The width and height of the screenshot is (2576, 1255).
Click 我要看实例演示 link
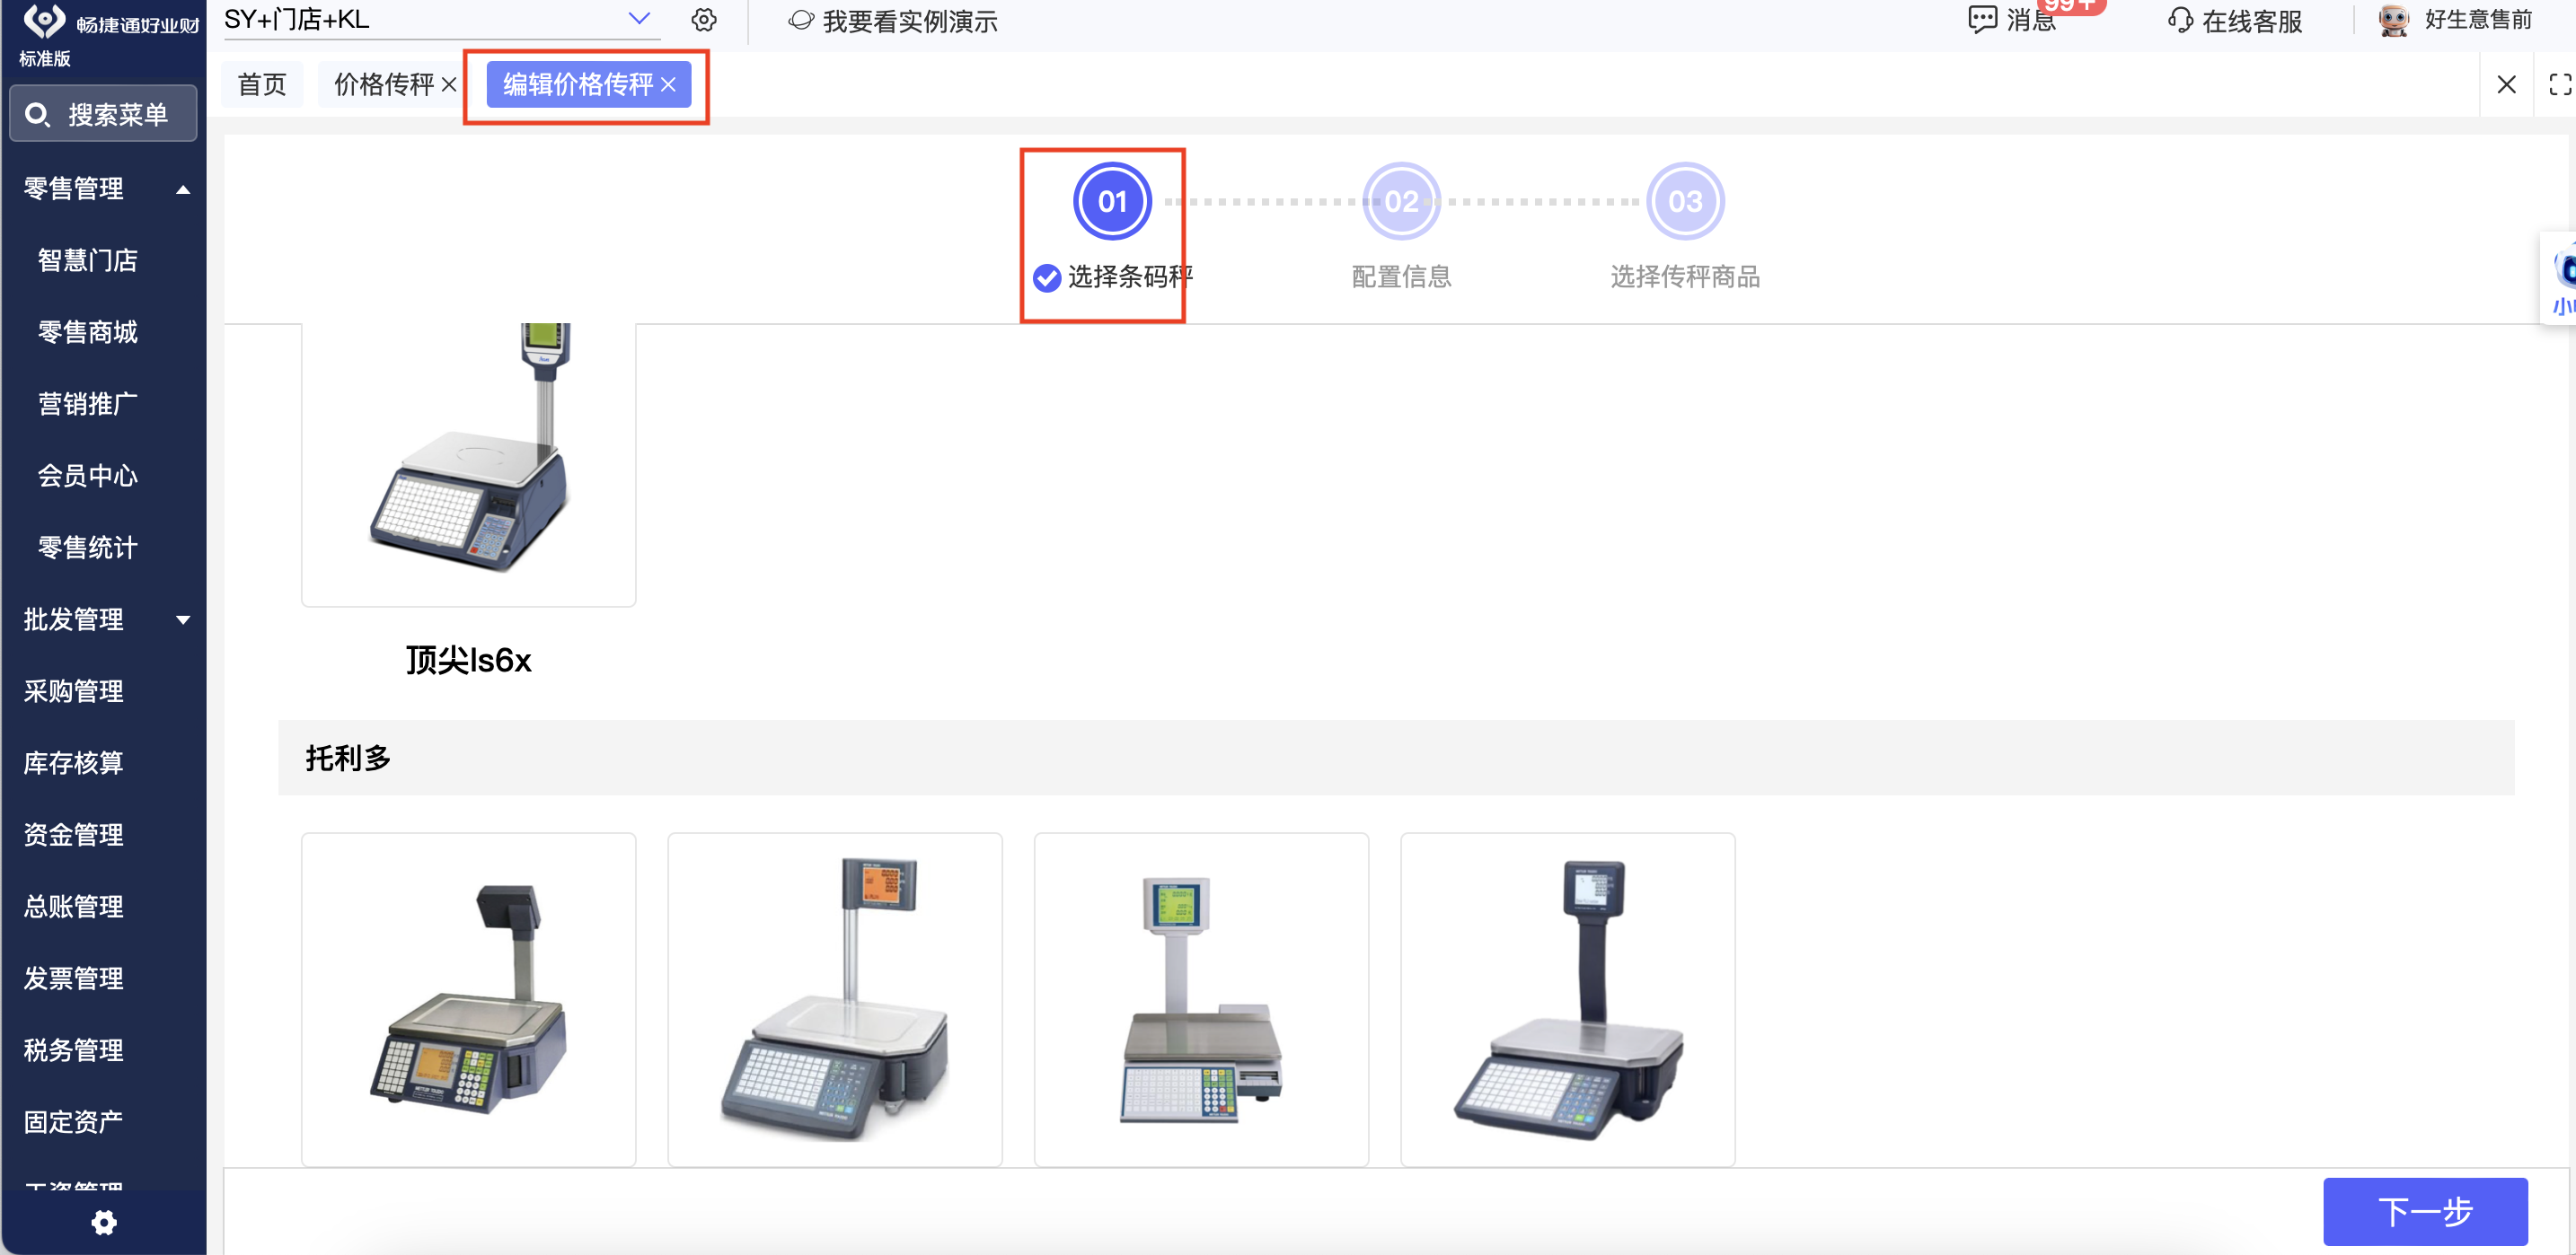click(x=910, y=21)
